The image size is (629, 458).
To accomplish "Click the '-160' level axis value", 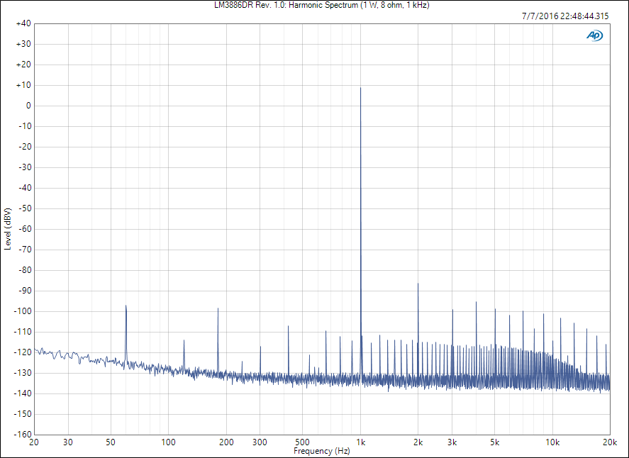I will (x=23, y=435).
